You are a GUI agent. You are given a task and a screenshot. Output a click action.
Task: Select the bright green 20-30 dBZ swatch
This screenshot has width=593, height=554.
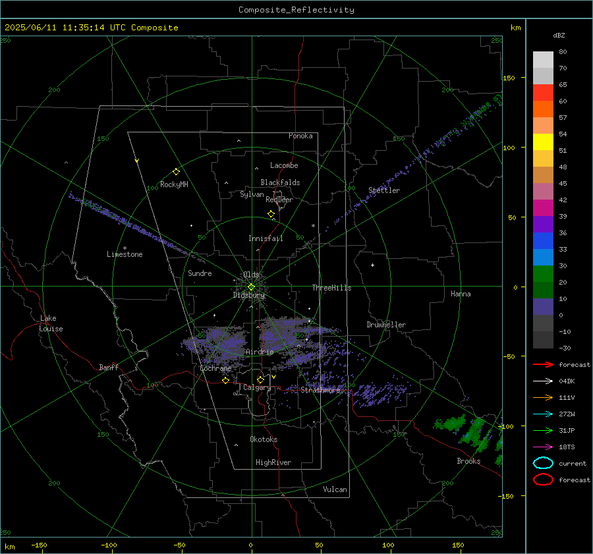point(543,274)
